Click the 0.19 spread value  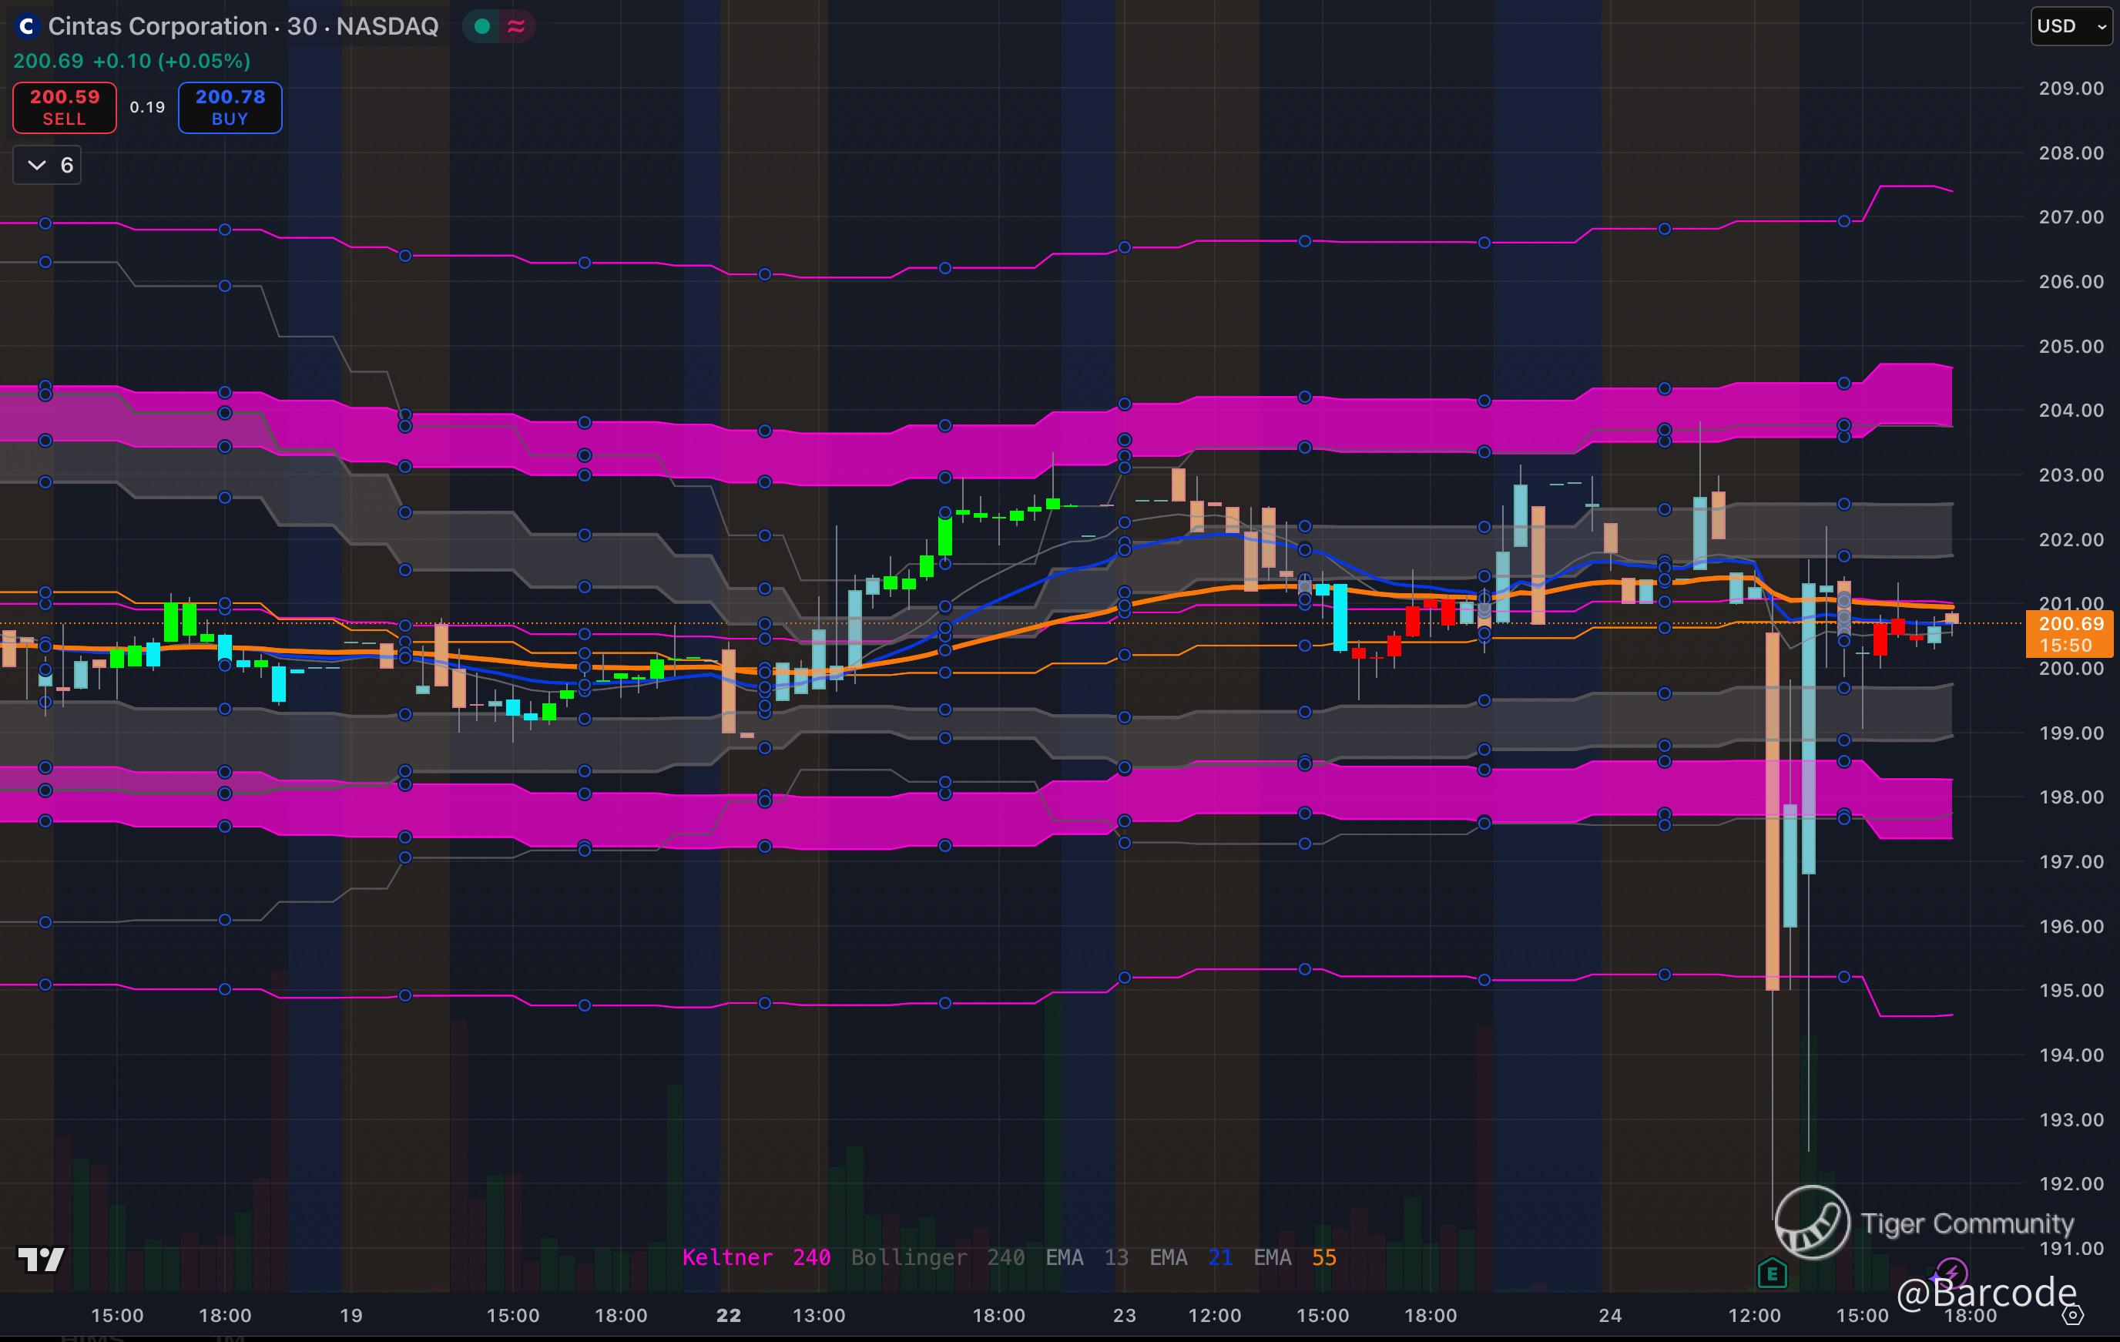click(147, 107)
